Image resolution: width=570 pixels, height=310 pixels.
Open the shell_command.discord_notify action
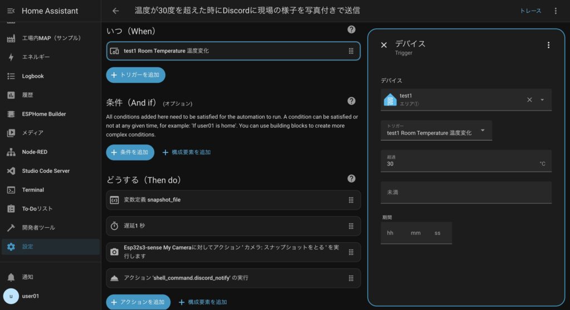tap(233, 278)
